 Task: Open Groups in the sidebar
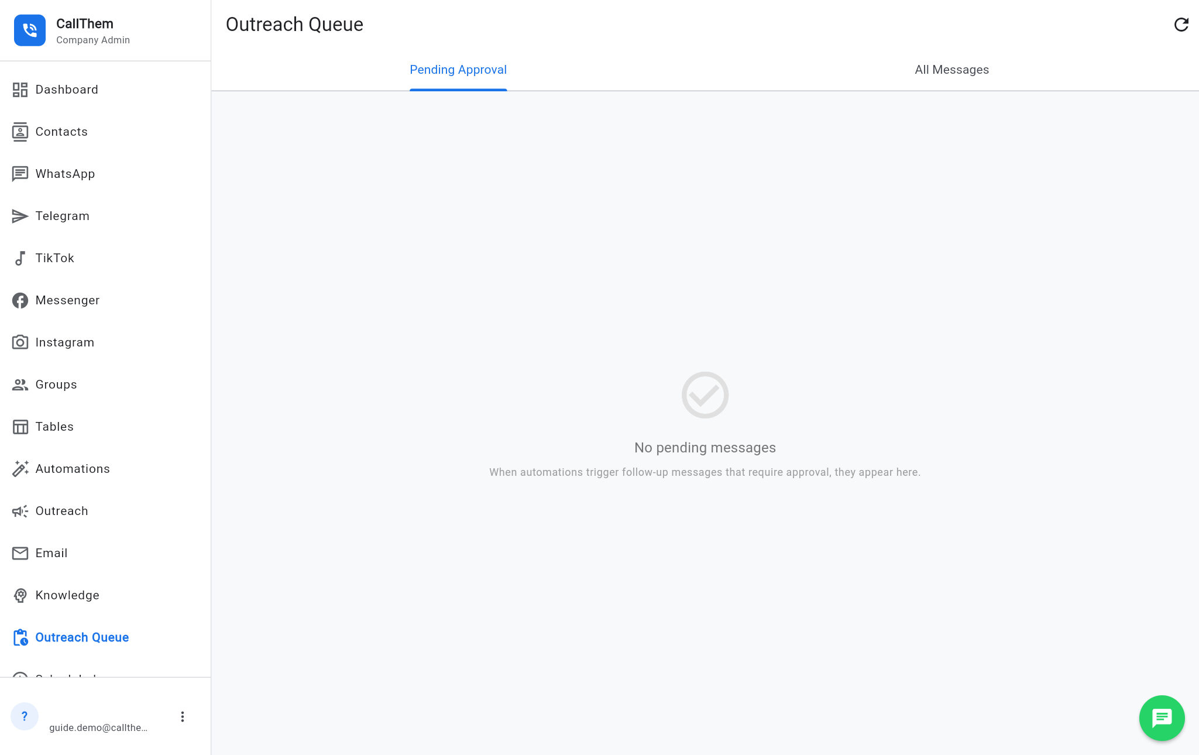tap(105, 385)
